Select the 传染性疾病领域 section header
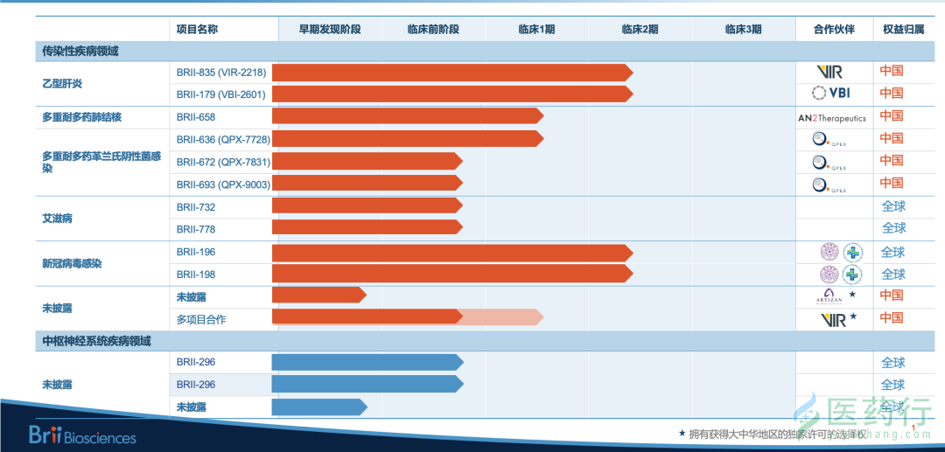 (80, 51)
